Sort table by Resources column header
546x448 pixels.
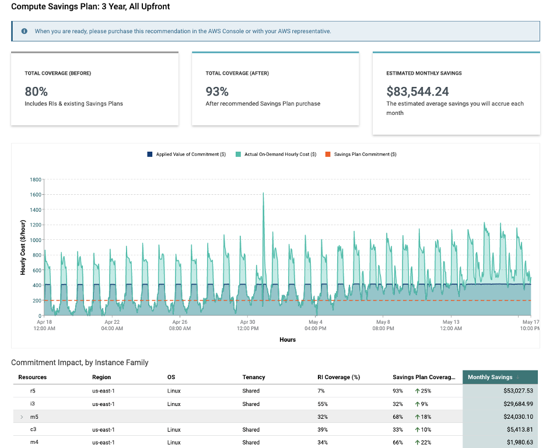click(x=33, y=377)
